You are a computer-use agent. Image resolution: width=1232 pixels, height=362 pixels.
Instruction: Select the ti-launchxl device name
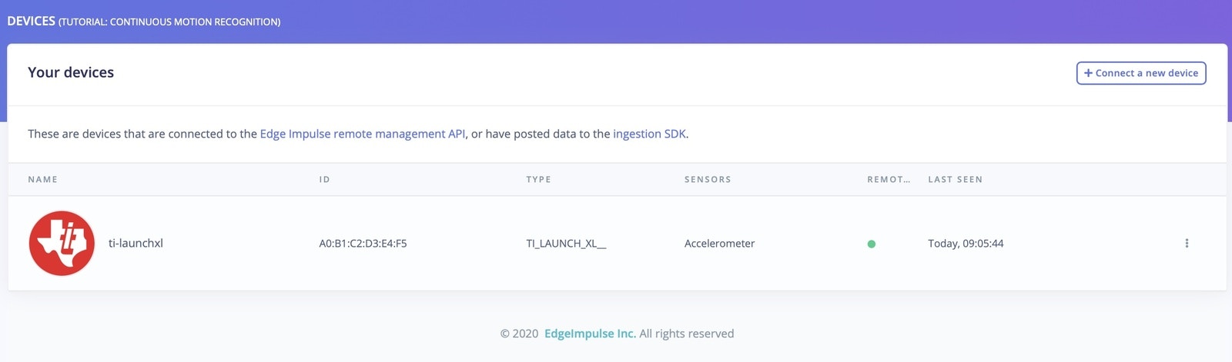(136, 243)
